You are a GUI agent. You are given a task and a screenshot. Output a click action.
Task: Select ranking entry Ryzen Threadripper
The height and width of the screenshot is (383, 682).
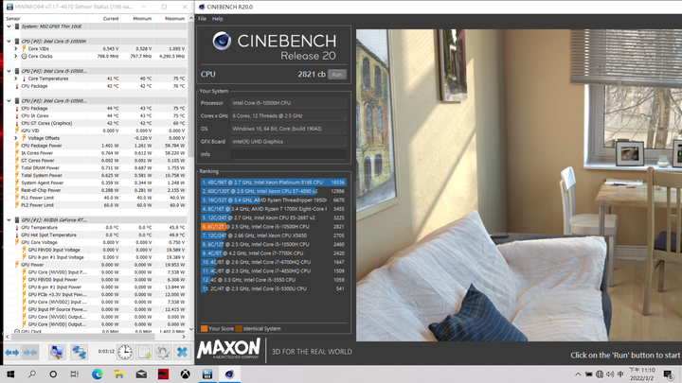[x=274, y=200]
